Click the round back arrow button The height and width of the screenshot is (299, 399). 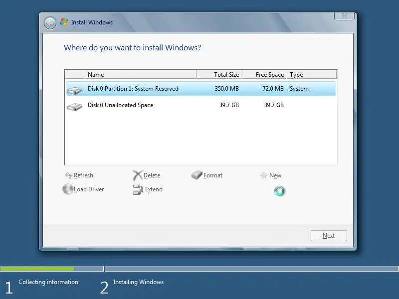(x=50, y=23)
